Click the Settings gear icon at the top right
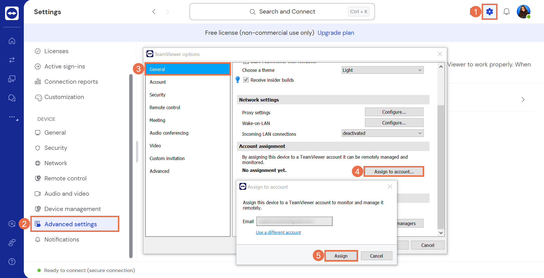The image size is (544, 278). (x=490, y=12)
